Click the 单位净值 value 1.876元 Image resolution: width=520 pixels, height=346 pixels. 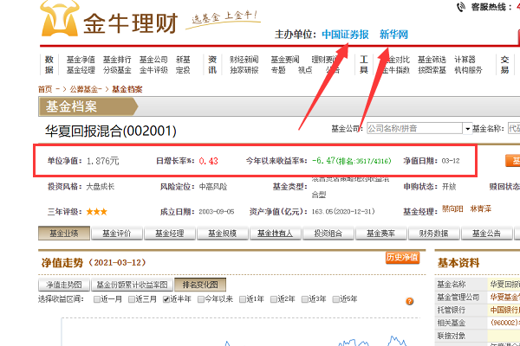point(102,161)
